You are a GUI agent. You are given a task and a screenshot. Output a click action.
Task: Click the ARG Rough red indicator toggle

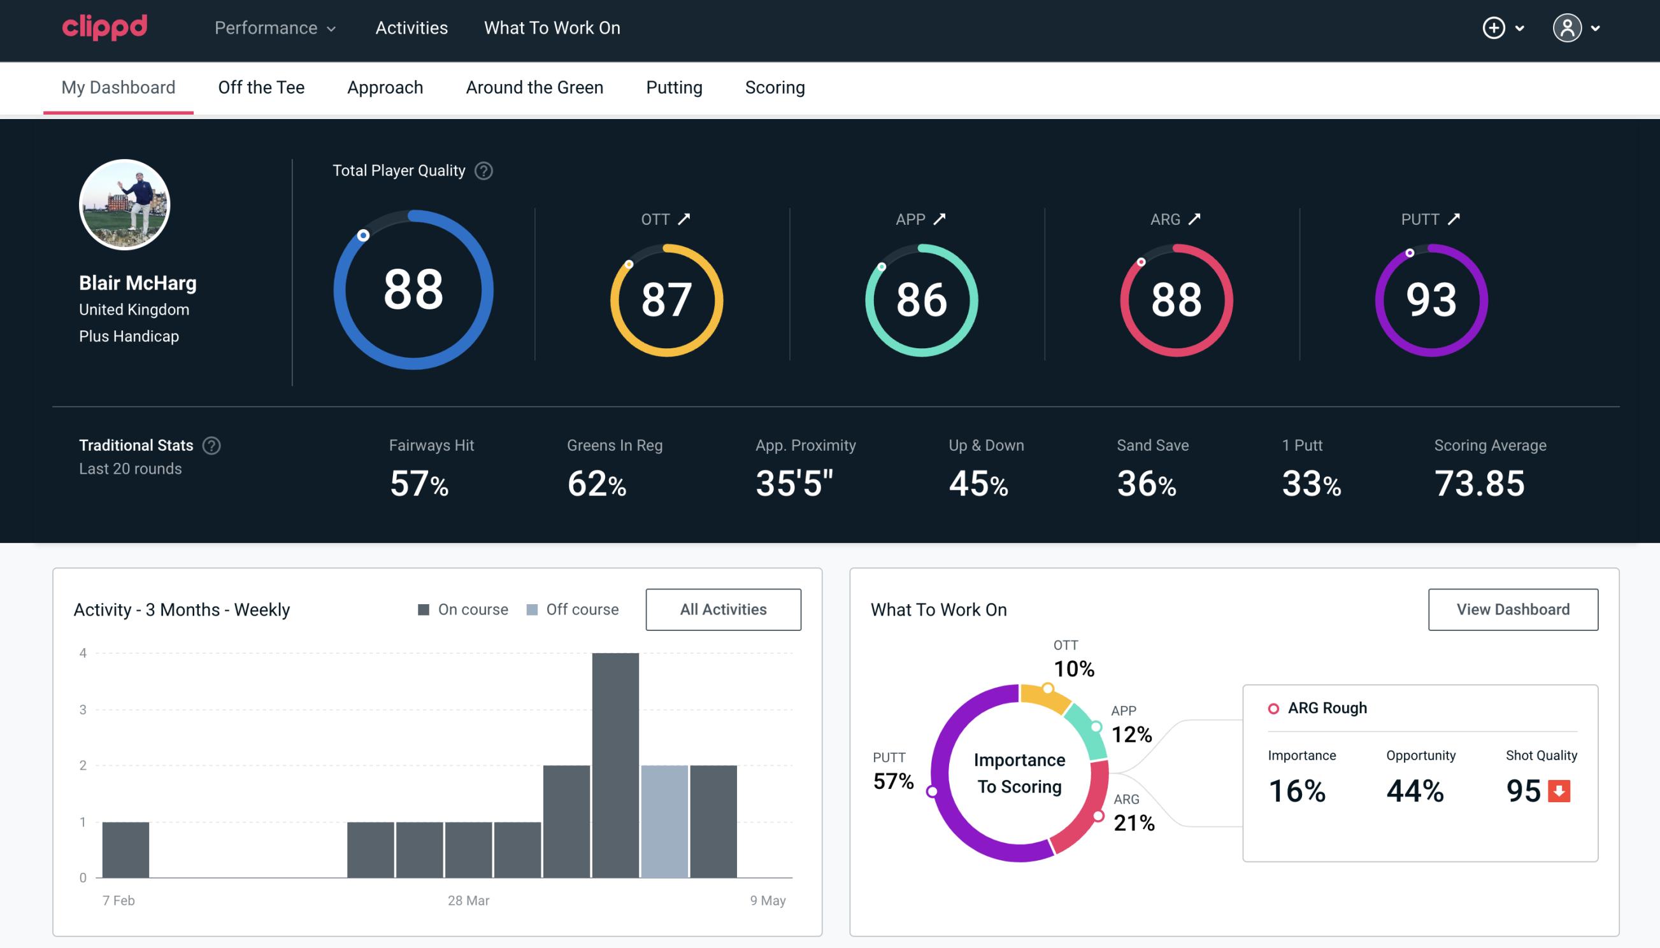coord(1273,707)
